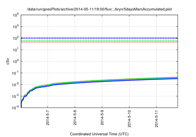This screenshot has height=137, width=196.
Task: Click the purple dashed threshold line
Action: 99,37
